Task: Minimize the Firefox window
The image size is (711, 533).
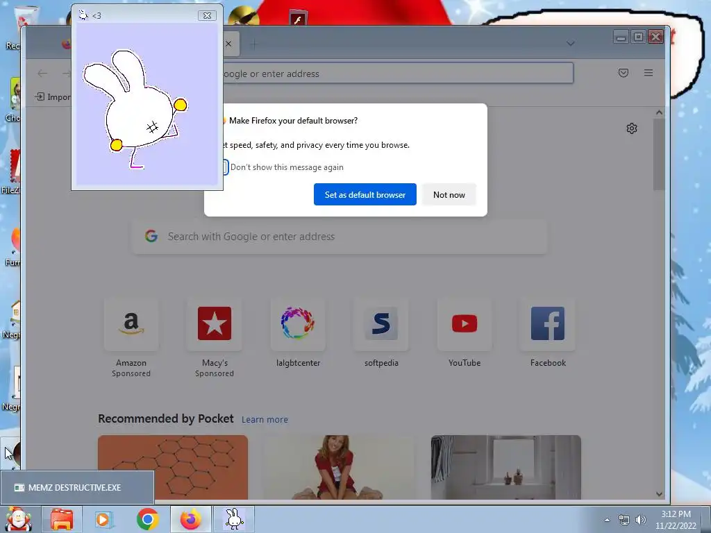Action: (621, 37)
